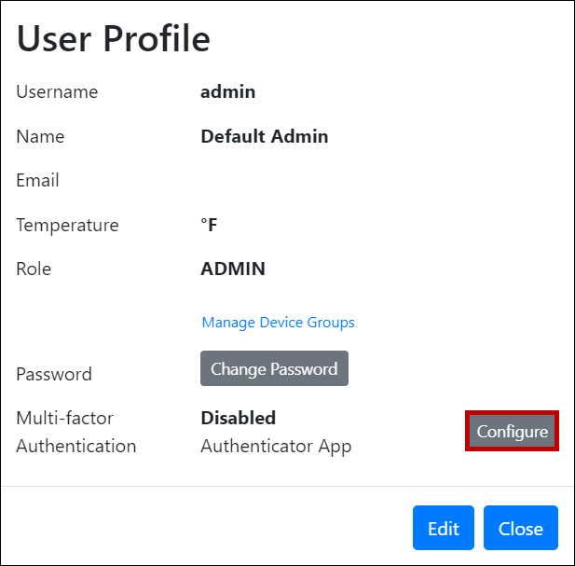Click the ADMIN role value
The image size is (575, 566).
233,269
